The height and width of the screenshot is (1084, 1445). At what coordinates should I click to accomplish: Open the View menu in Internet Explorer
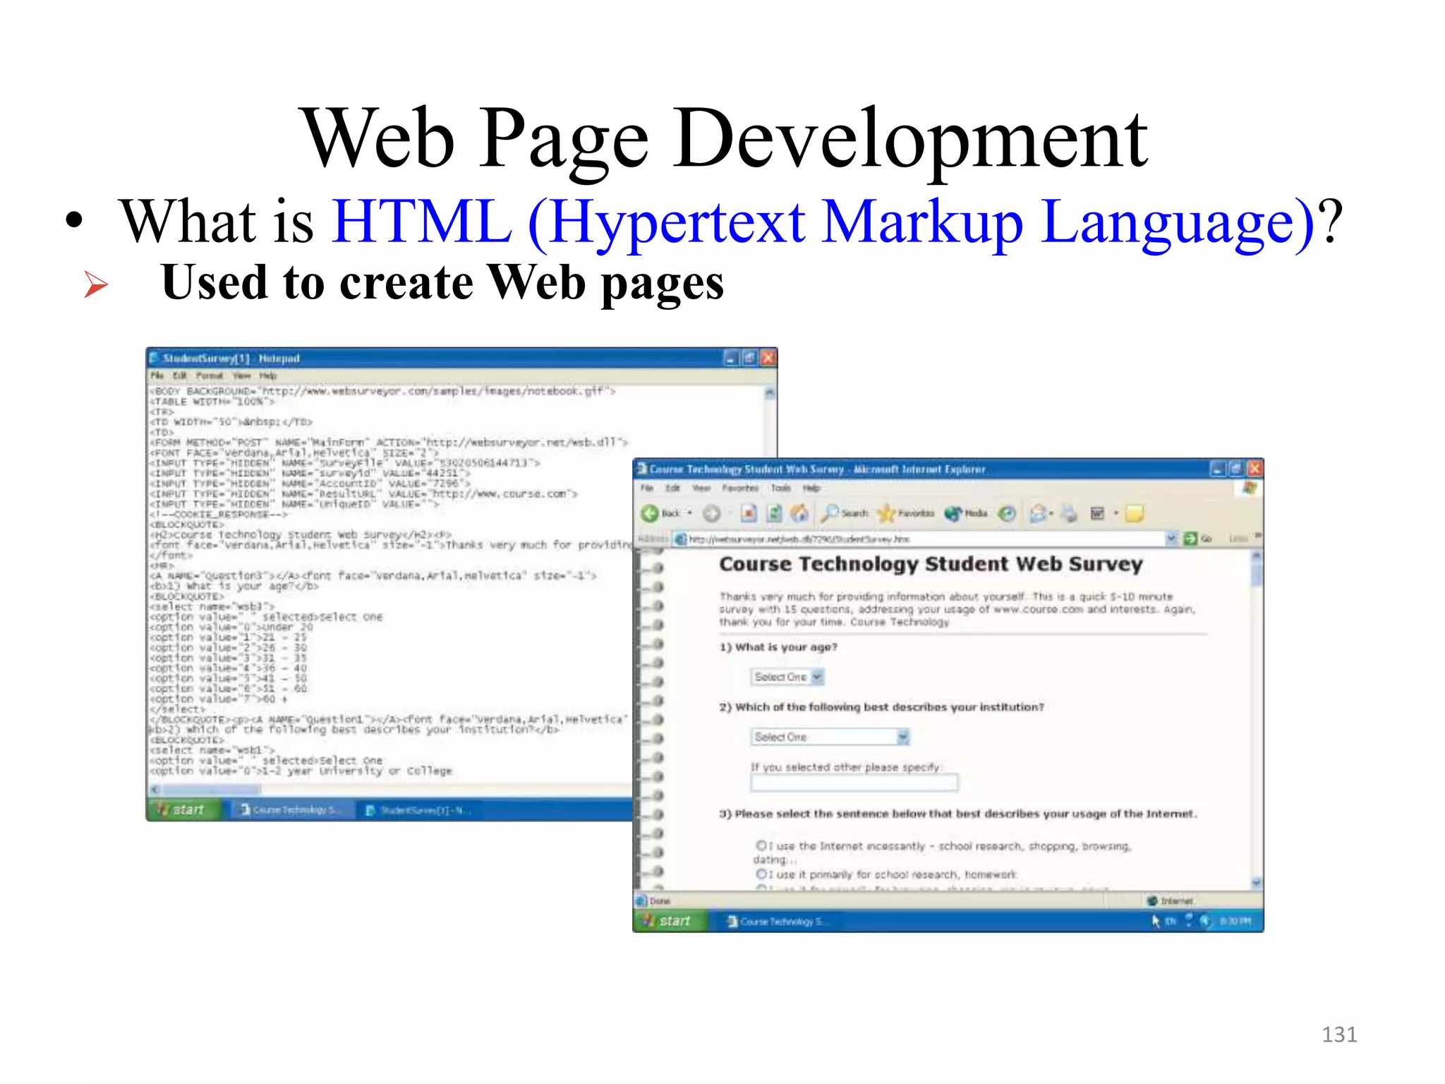(x=701, y=488)
